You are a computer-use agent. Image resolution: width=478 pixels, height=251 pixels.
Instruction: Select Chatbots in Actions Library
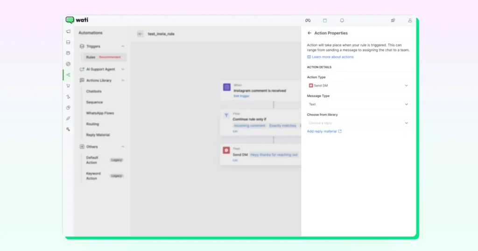click(x=94, y=91)
